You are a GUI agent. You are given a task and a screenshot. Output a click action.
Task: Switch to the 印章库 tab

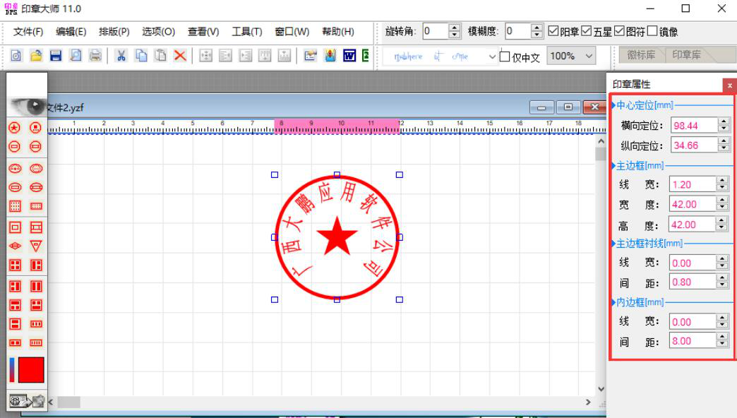pyautogui.click(x=686, y=55)
